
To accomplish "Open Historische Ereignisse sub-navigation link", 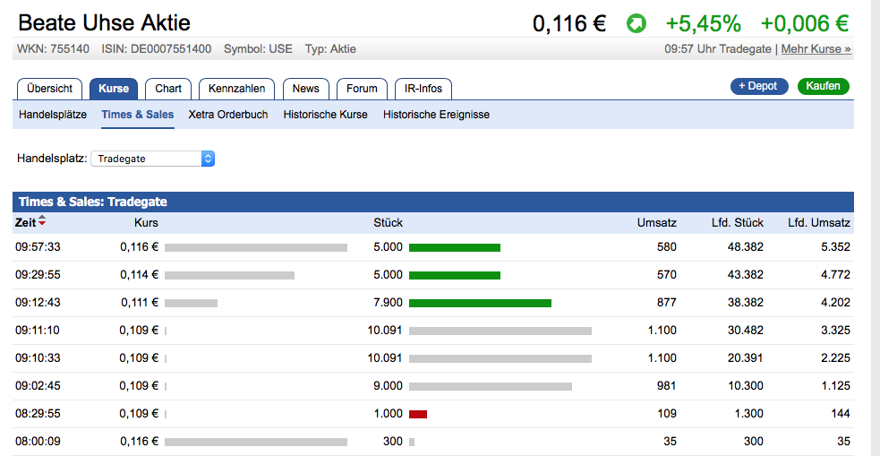I will [436, 115].
